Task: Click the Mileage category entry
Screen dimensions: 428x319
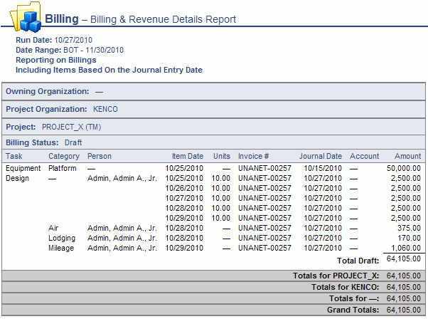Action: tap(61, 248)
